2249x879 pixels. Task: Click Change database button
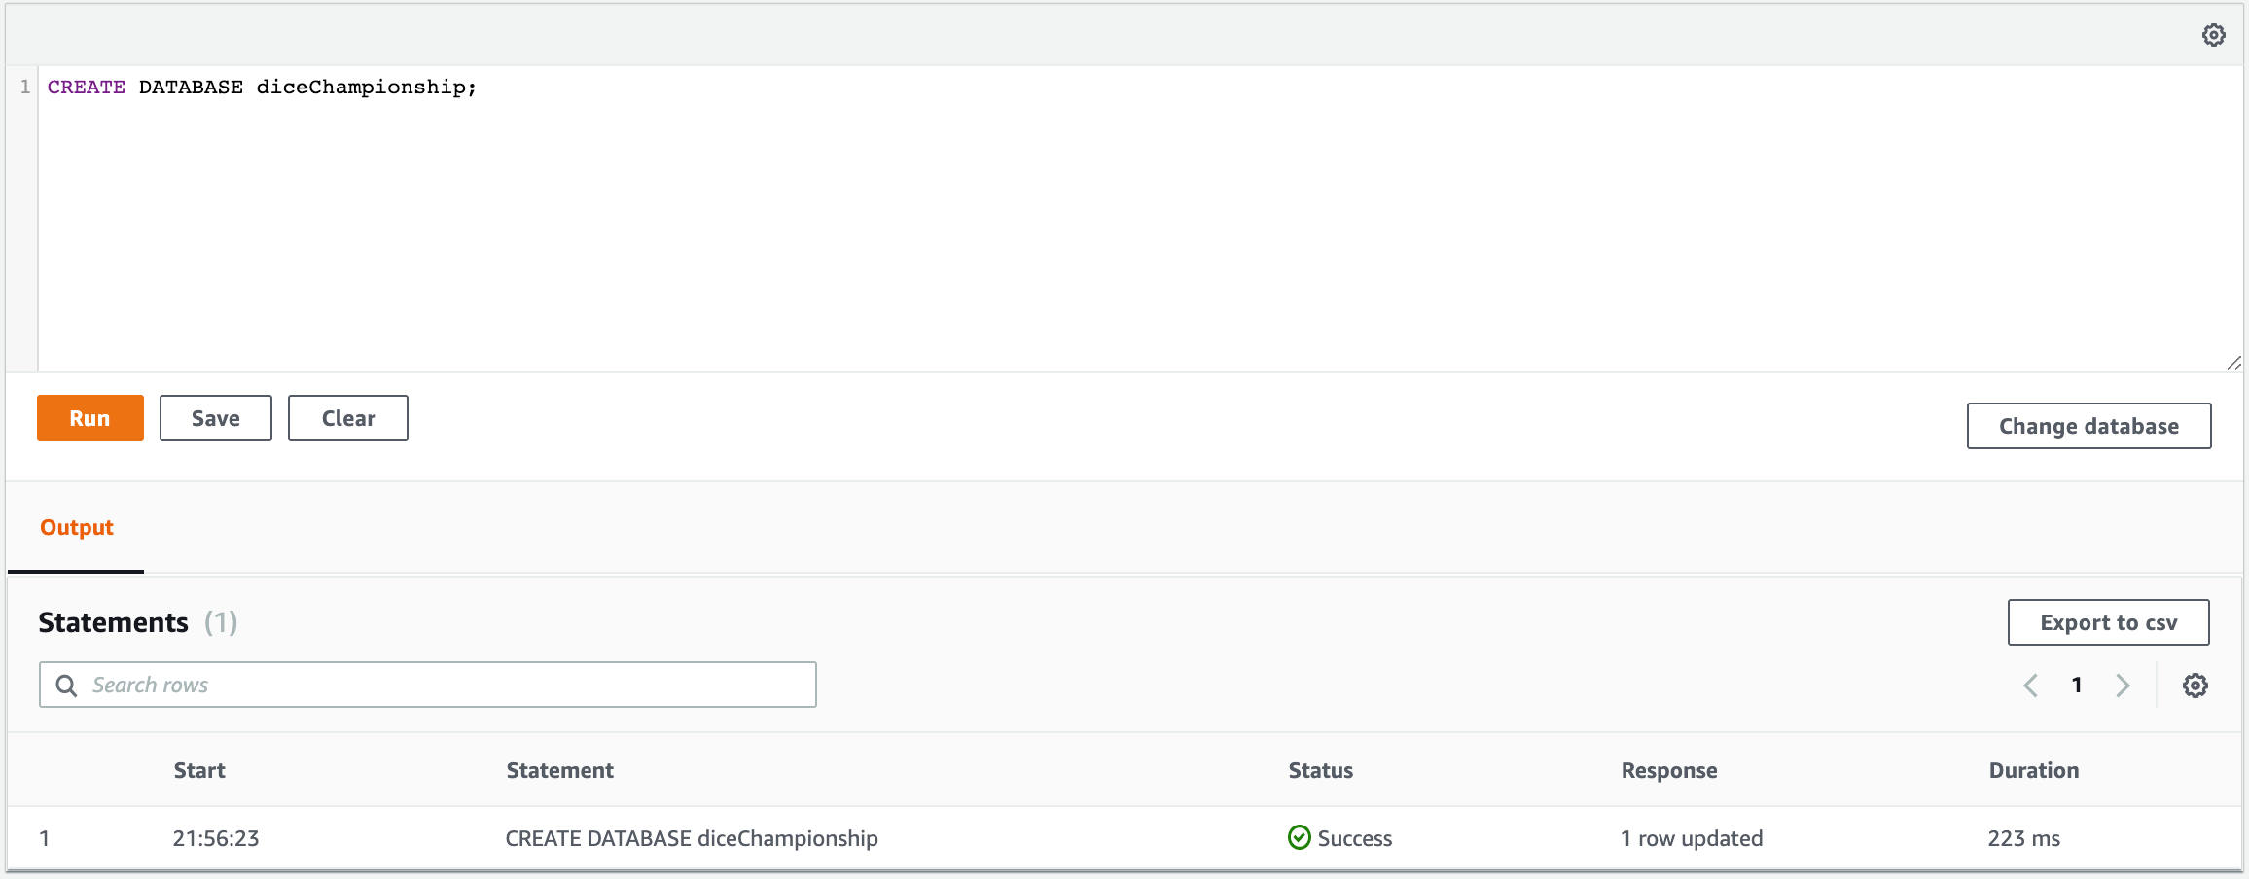point(2088,426)
